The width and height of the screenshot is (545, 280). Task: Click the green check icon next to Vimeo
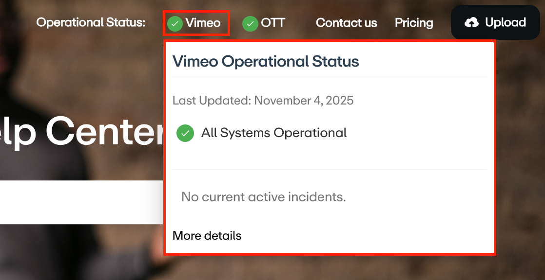pyautogui.click(x=174, y=23)
